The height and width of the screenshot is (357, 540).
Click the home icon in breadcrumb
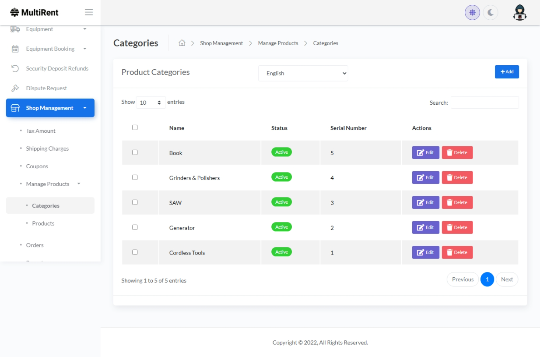pyautogui.click(x=182, y=43)
